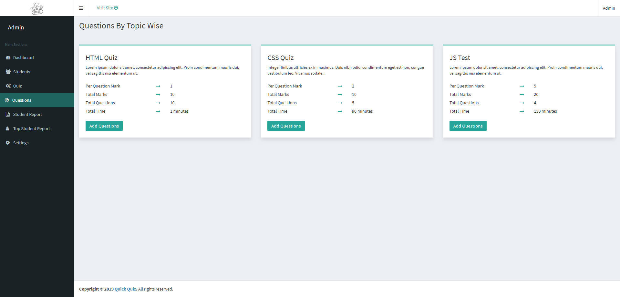This screenshot has height=297, width=620.
Task: Click the Quick Quiz footer link
Action: click(125, 289)
